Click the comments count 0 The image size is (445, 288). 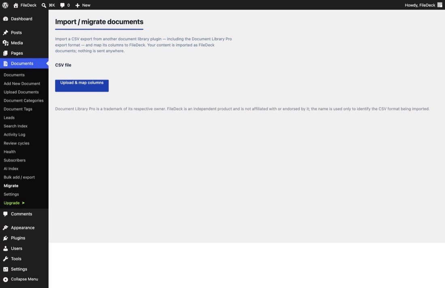(x=68, y=5)
